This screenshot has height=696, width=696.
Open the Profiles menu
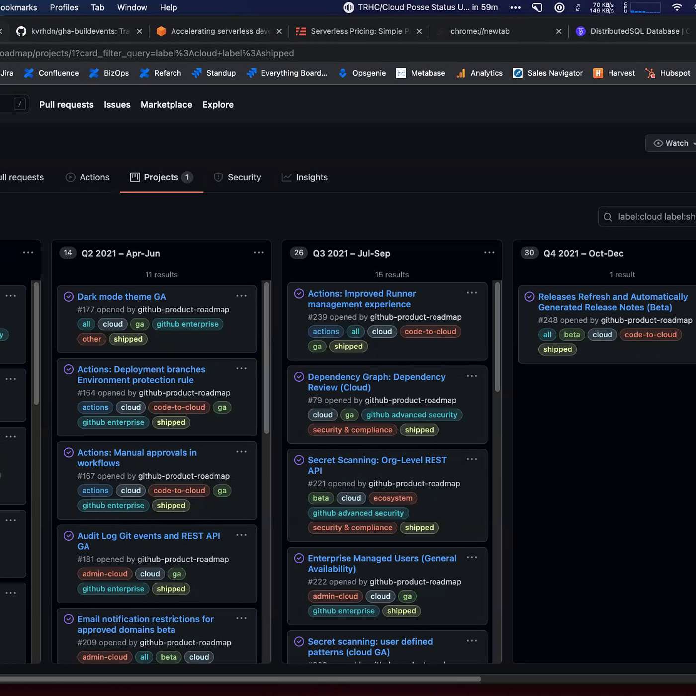(64, 7)
